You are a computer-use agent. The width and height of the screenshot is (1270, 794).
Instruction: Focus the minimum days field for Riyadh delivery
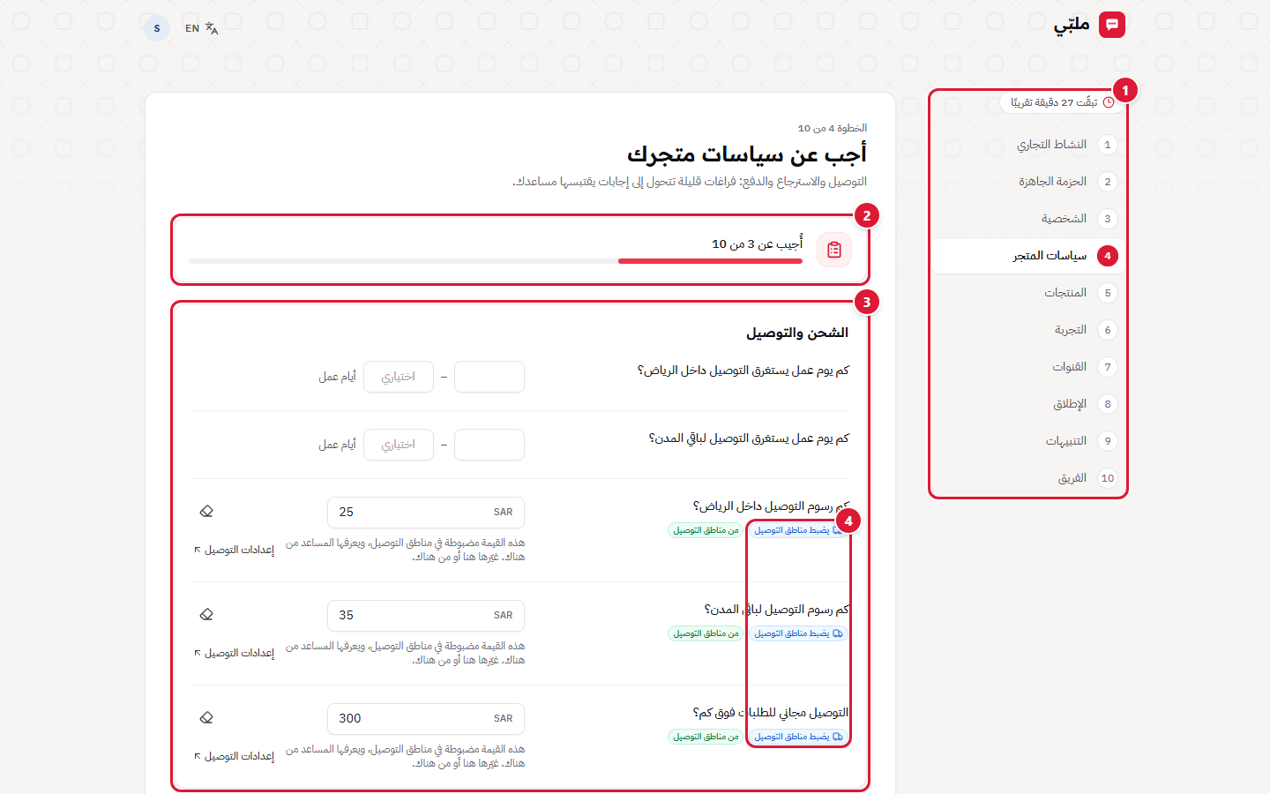point(489,377)
